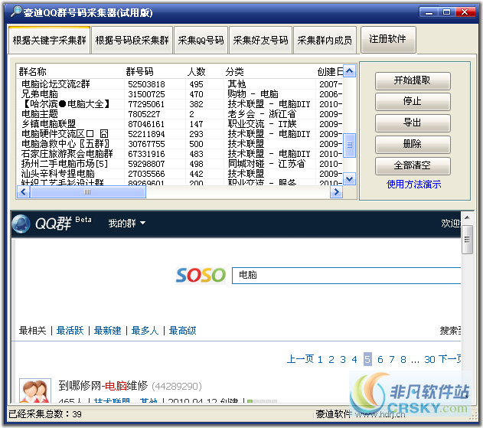This screenshot has height=428, width=483.
Task: Click browser pane scroll up arrow
Action: click(467, 218)
